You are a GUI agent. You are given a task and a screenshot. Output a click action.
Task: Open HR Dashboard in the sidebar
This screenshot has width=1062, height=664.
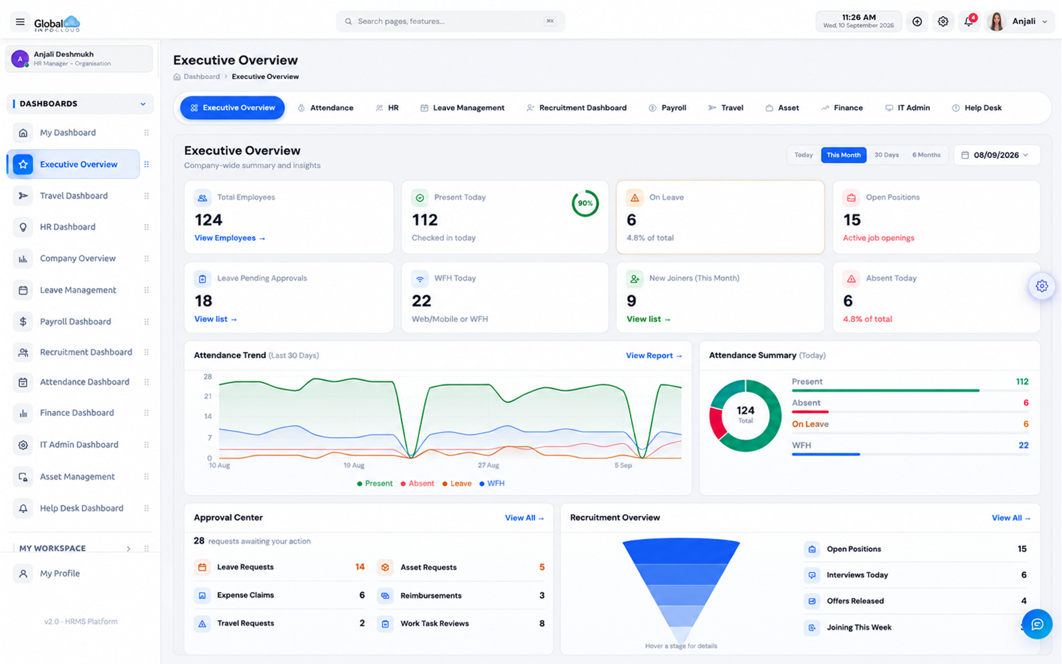(74, 227)
